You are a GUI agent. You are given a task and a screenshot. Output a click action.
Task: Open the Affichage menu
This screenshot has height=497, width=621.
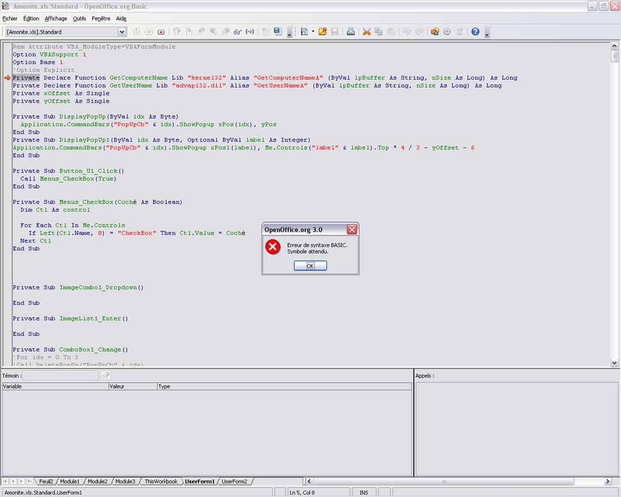pos(56,18)
